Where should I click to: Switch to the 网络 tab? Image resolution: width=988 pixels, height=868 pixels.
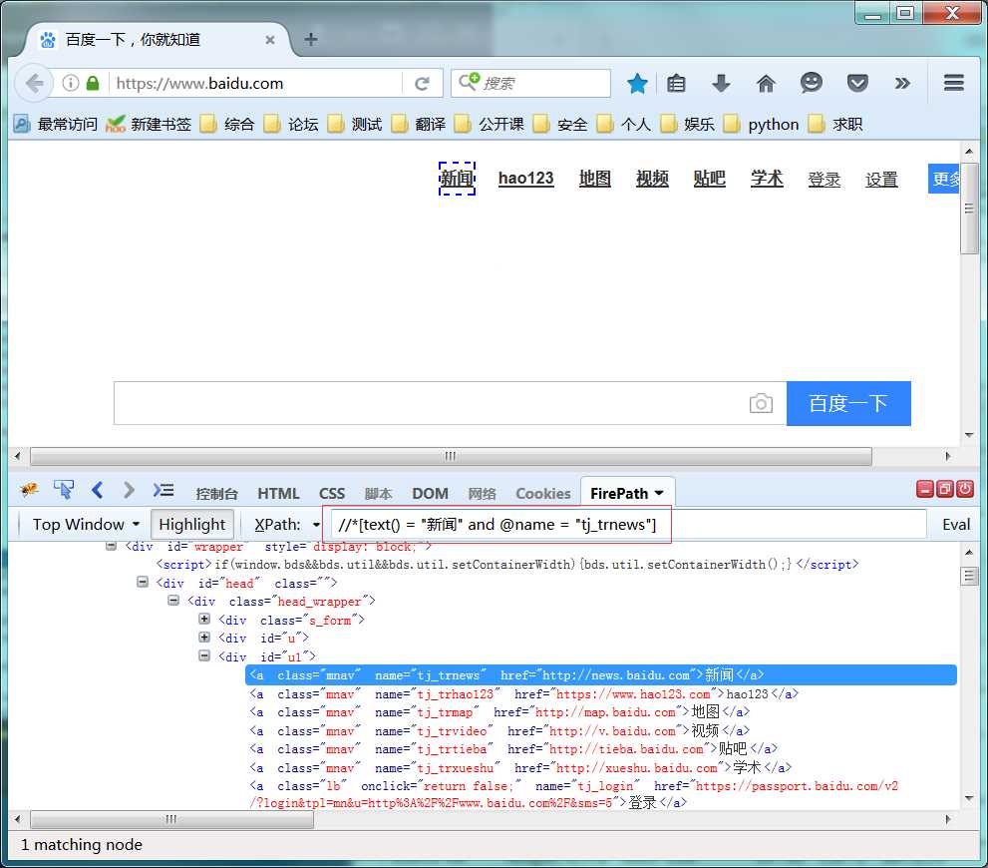[482, 494]
